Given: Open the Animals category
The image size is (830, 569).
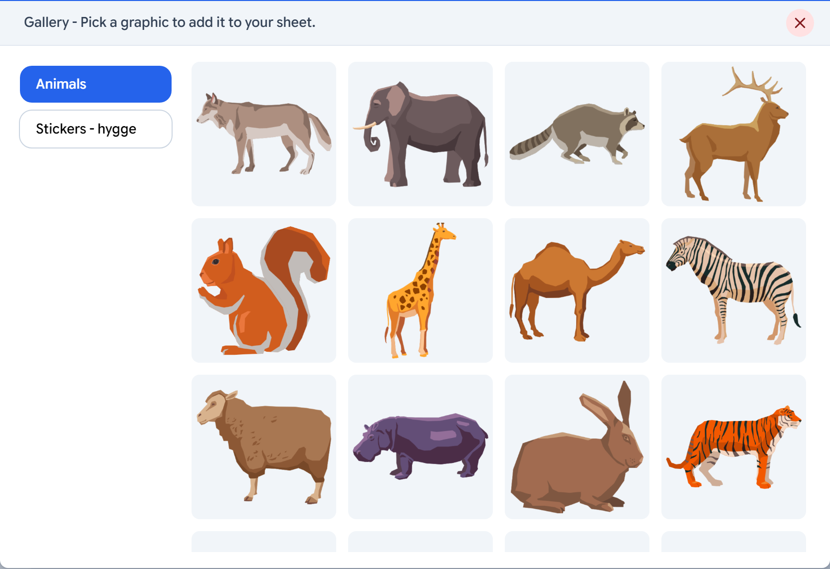Looking at the screenshot, I should click(x=96, y=84).
